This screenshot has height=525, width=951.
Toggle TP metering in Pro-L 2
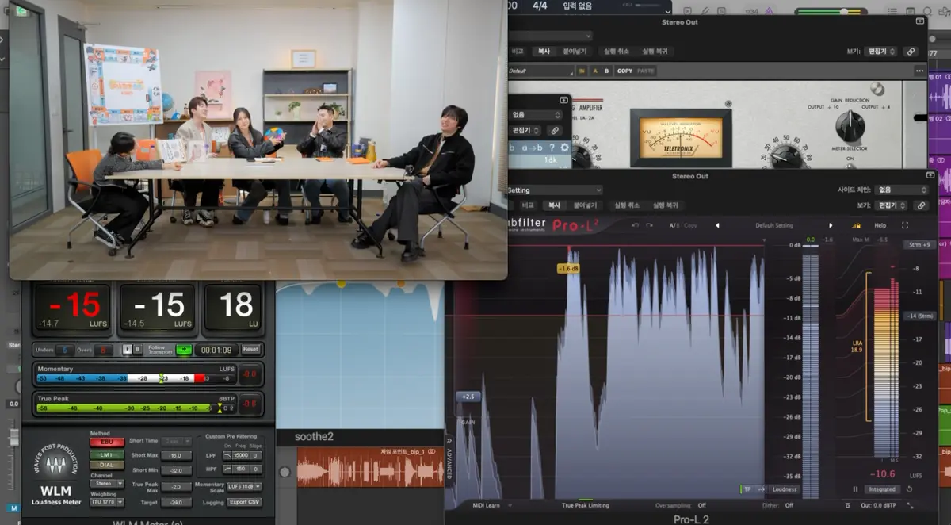(747, 489)
